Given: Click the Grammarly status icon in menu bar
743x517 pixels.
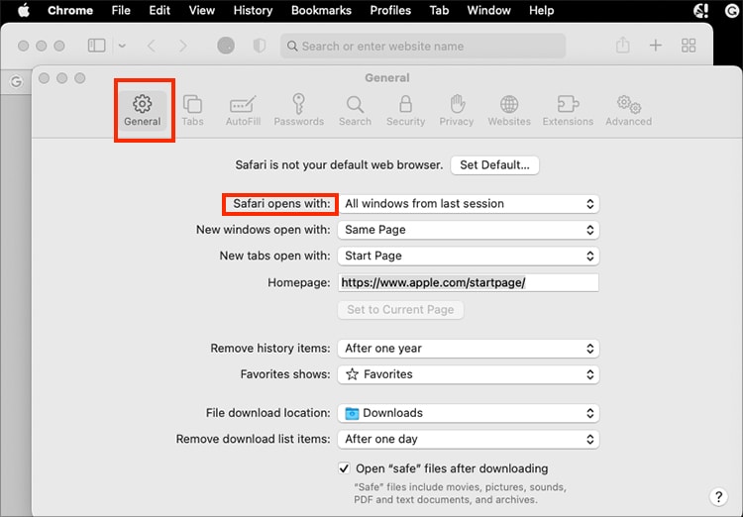Looking at the screenshot, I should pos(732,11).
